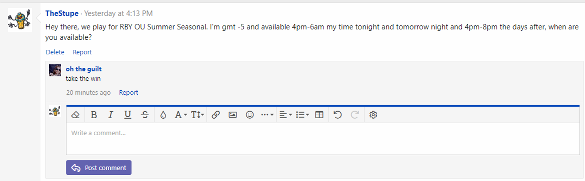The width and height of the screenshot is (585, 181).
Task: Open the text alignment dropdown
Action: 286,115
